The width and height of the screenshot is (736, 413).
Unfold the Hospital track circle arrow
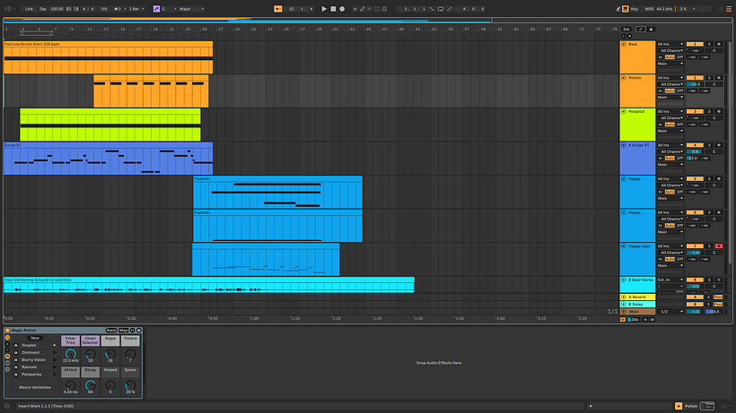coord(624,111)
